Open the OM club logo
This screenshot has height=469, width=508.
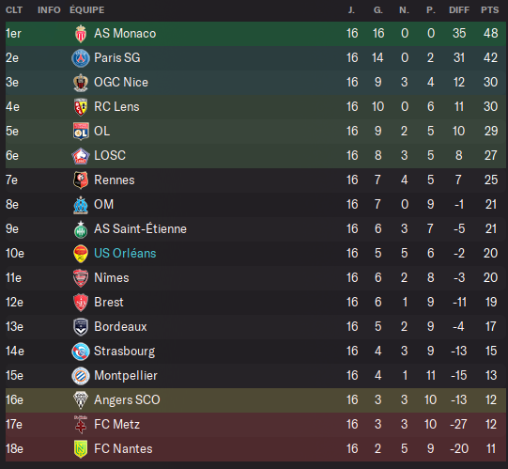click(81, 205)
